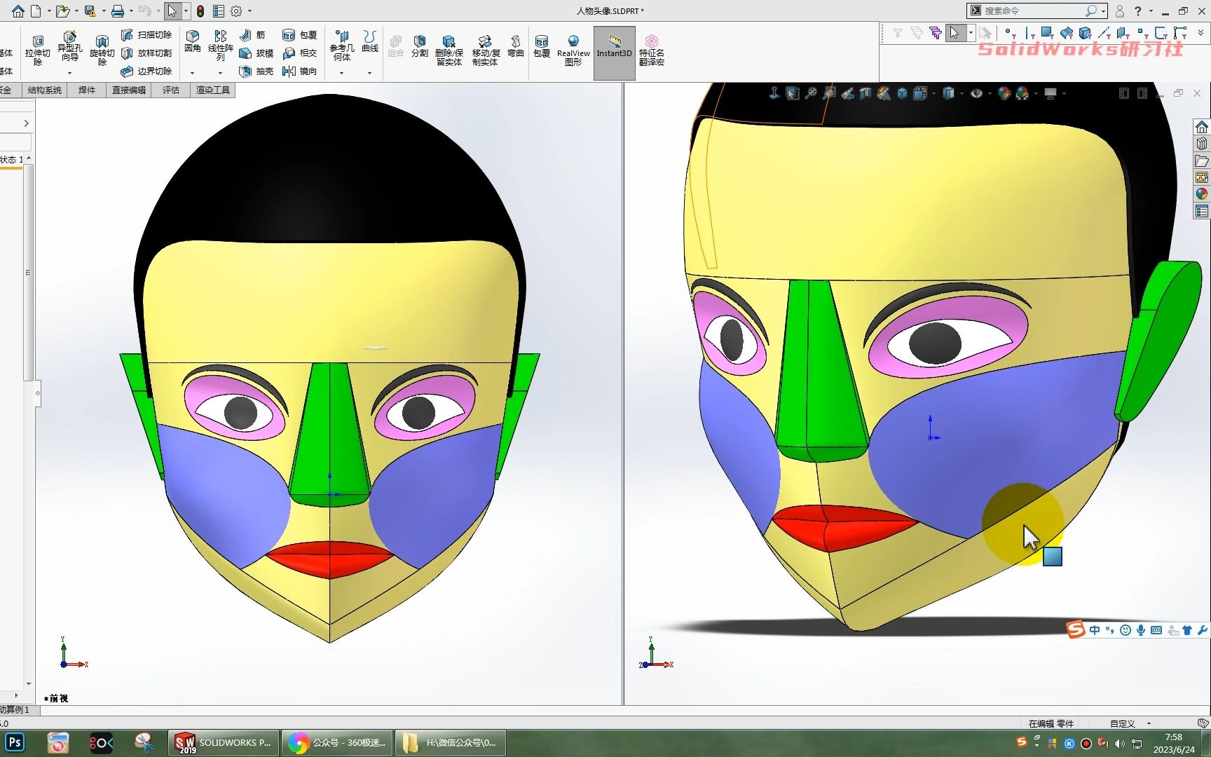Click the Home icon in the top toolbar
Image resolution: width=1211 pixels, height=757 pixels.
tap(18, 11)
